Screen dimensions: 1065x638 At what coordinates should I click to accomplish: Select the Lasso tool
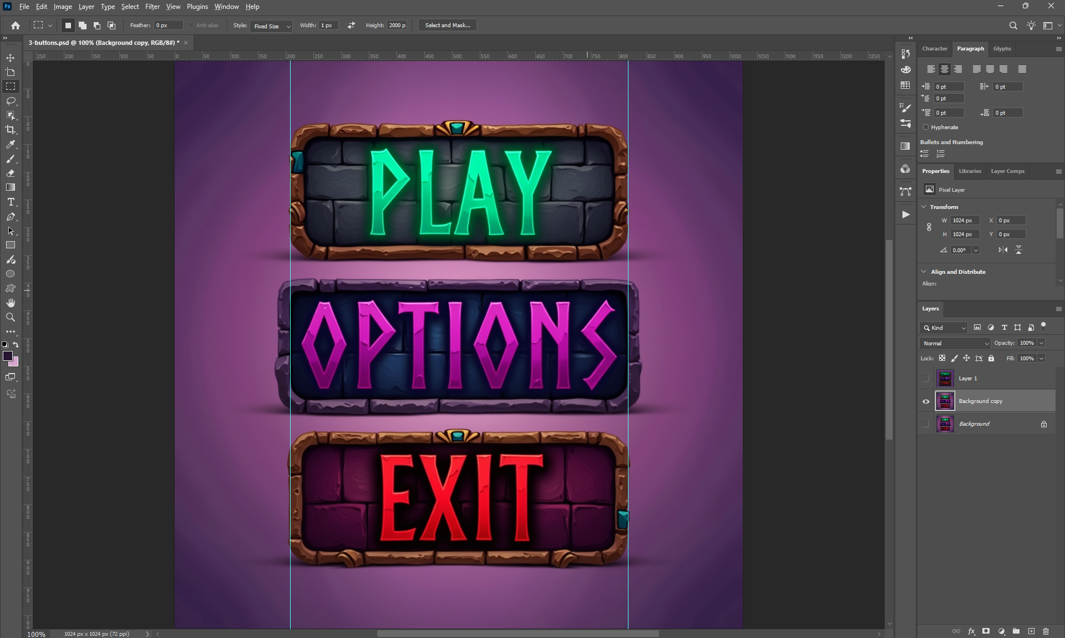[10, 101]
